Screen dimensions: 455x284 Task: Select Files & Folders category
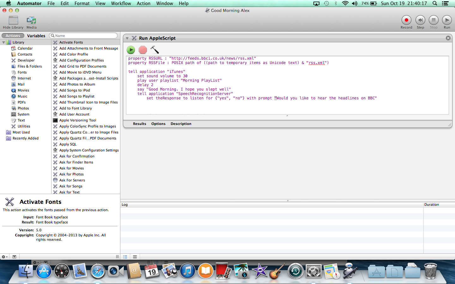(30, 66)
